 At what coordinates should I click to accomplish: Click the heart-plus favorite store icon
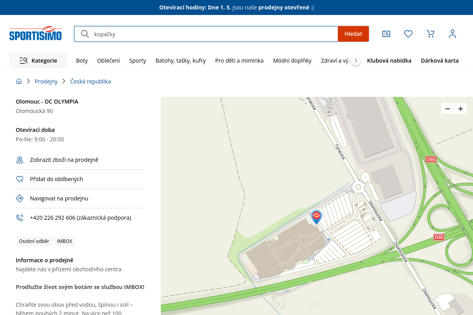point(20,179)
